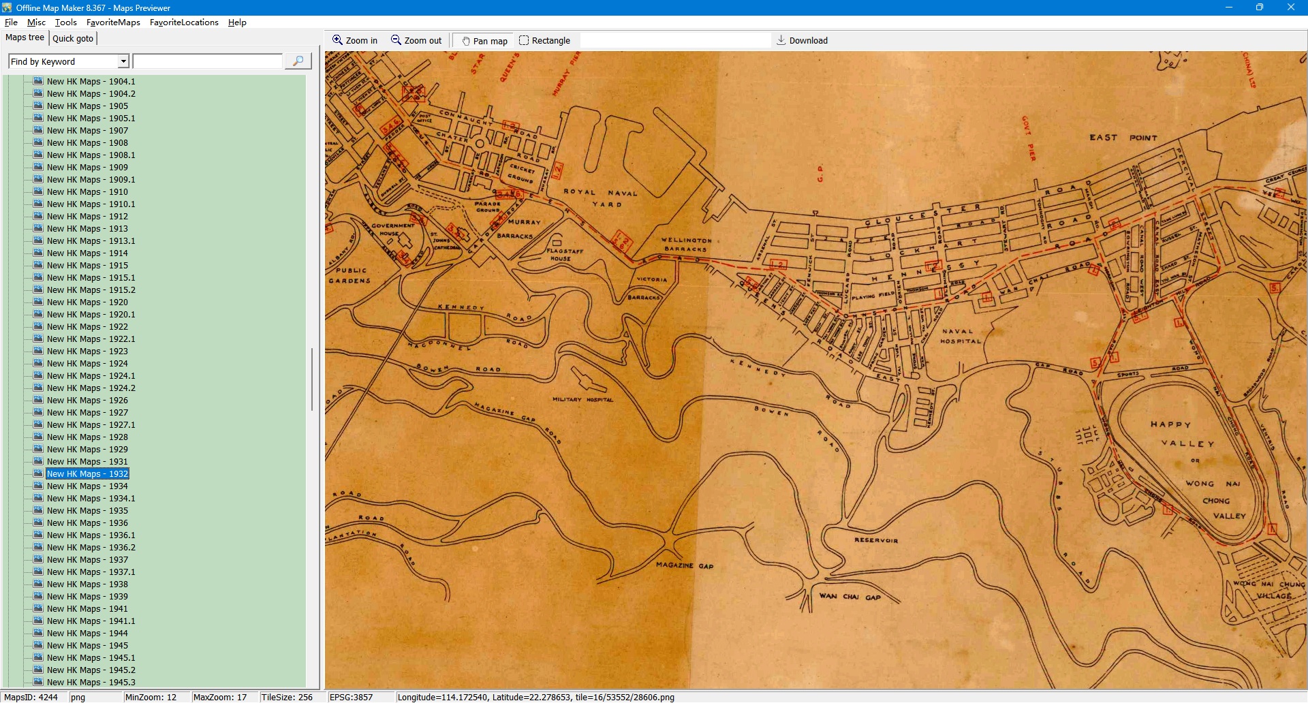Switch to the Maps tree tab
1308x703 pixels.
point(25,37)
